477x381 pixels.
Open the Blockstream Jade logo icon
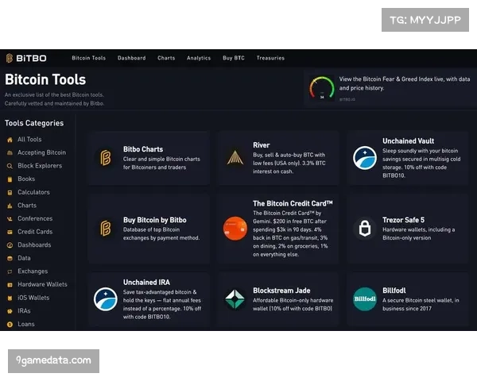[x=235, y=299]
